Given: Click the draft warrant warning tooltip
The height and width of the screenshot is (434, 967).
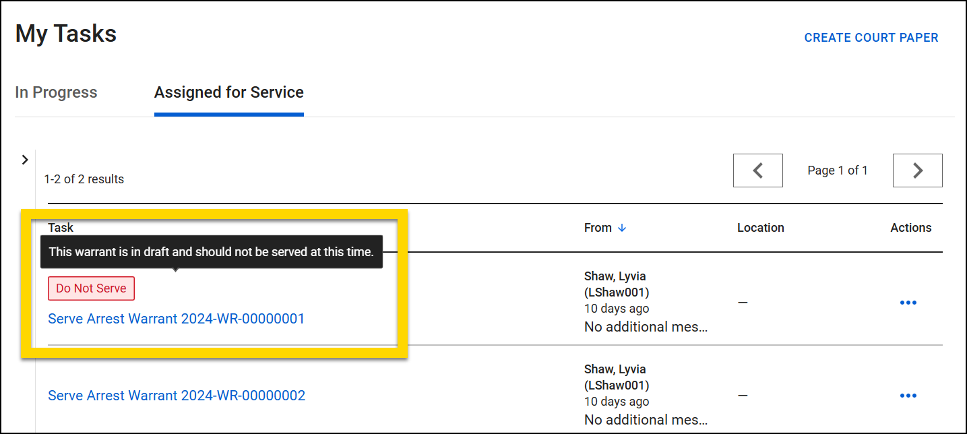Looking at the screenshot, I should click(211, 251).
